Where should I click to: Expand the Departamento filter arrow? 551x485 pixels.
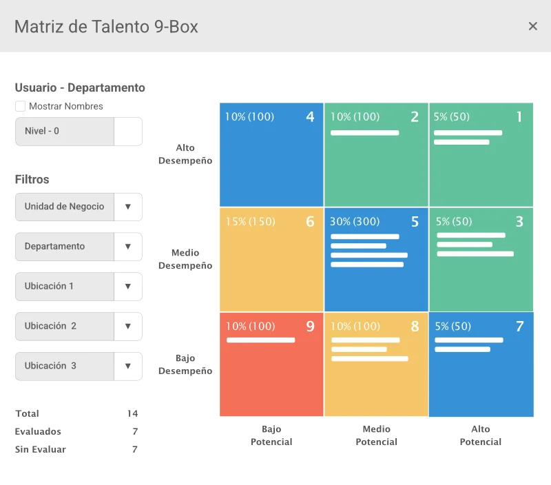[127, 247]
